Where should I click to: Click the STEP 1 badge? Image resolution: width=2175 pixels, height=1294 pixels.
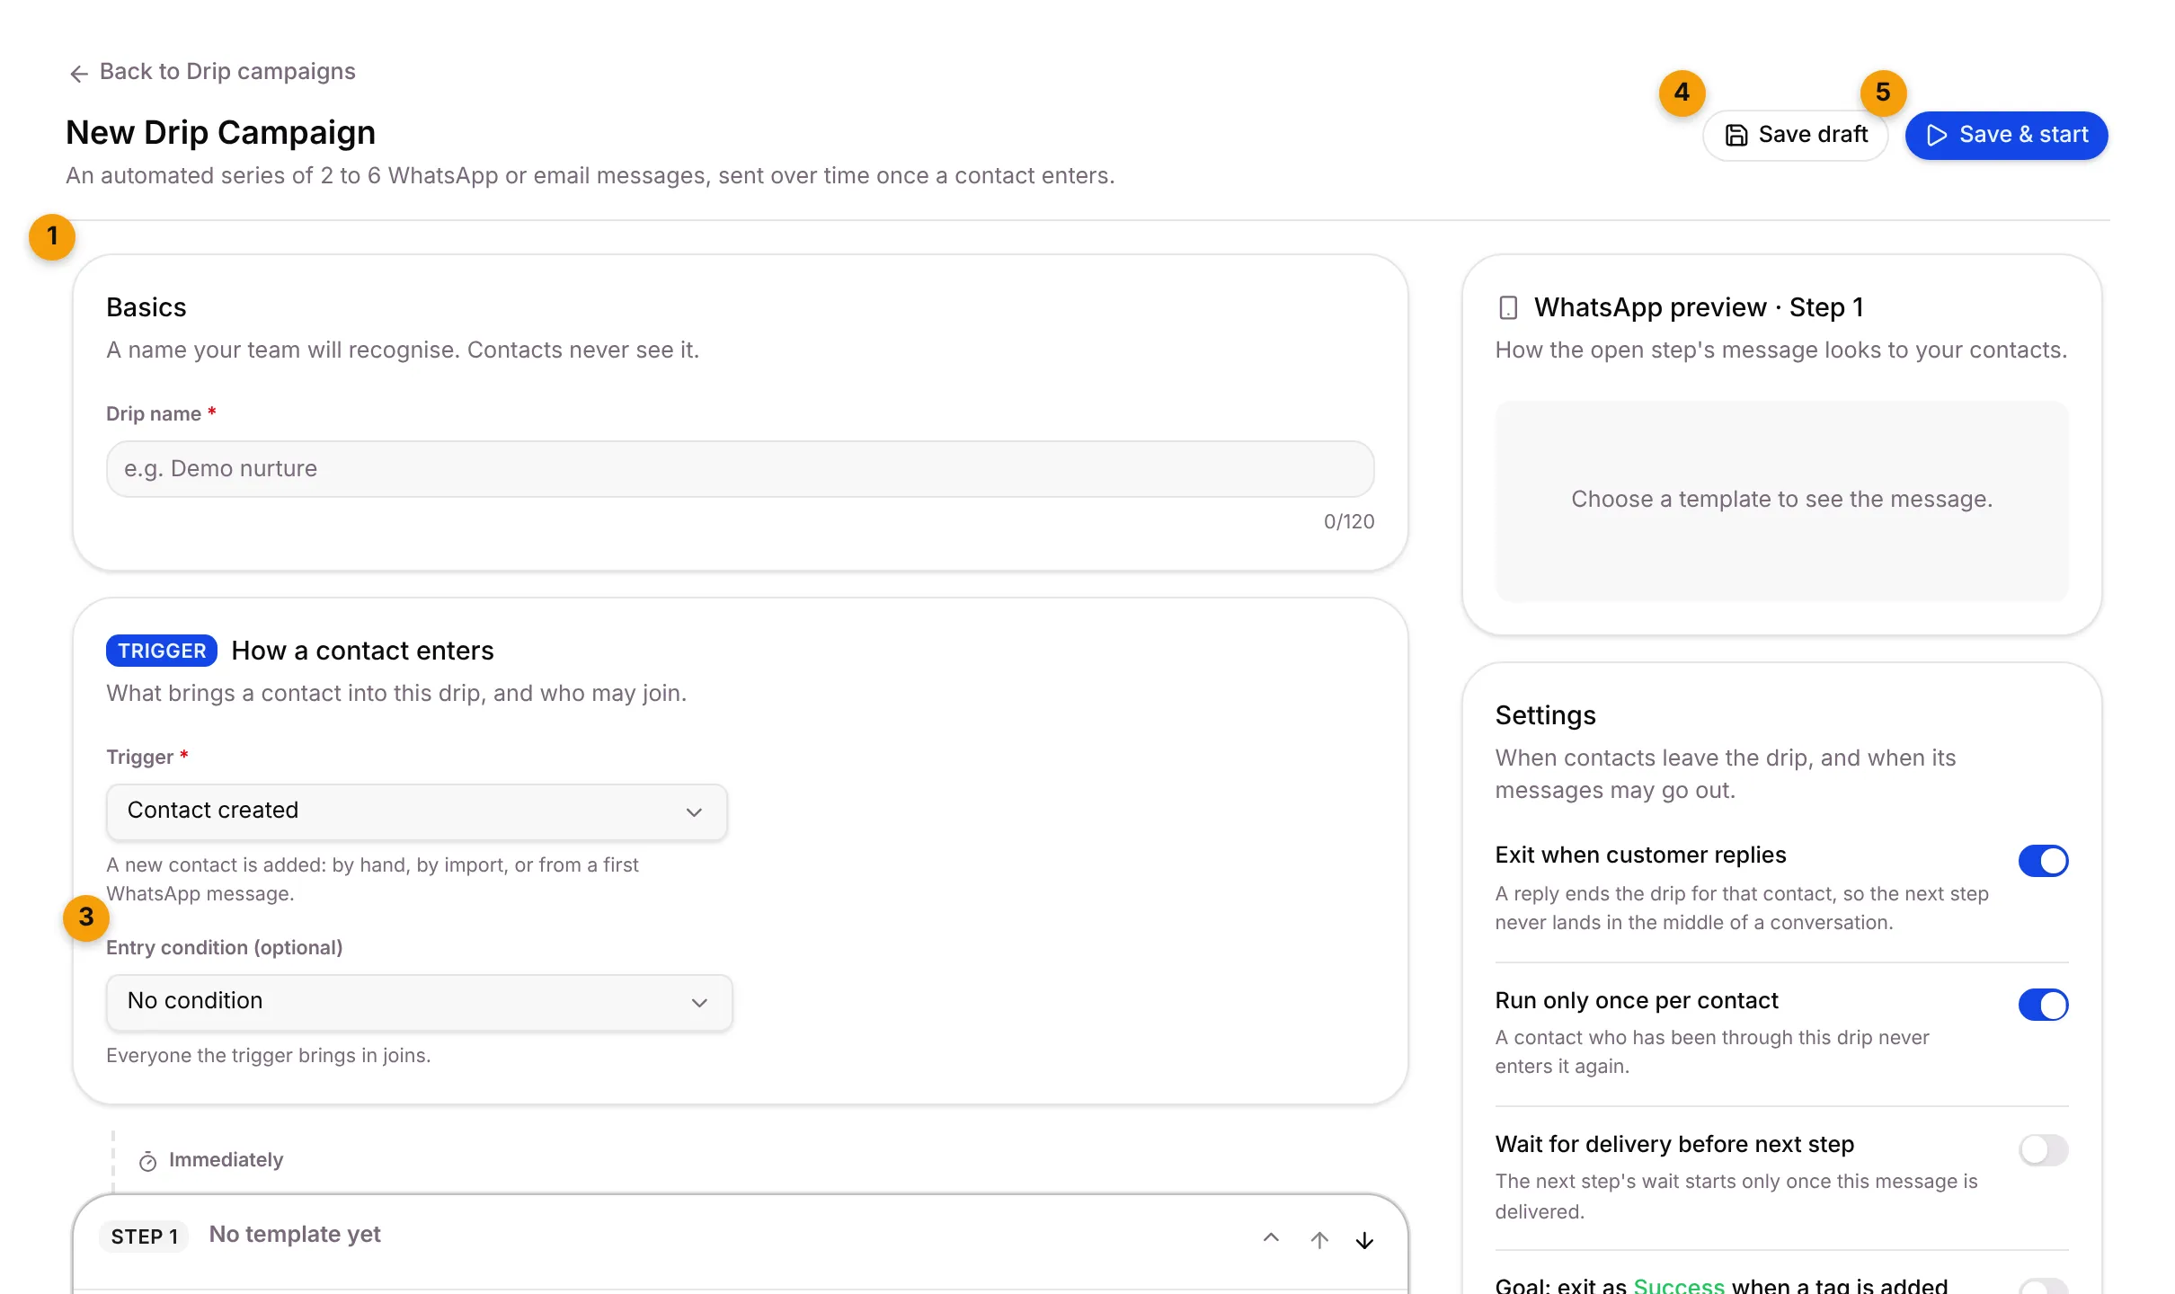(x=144, y=1236)
